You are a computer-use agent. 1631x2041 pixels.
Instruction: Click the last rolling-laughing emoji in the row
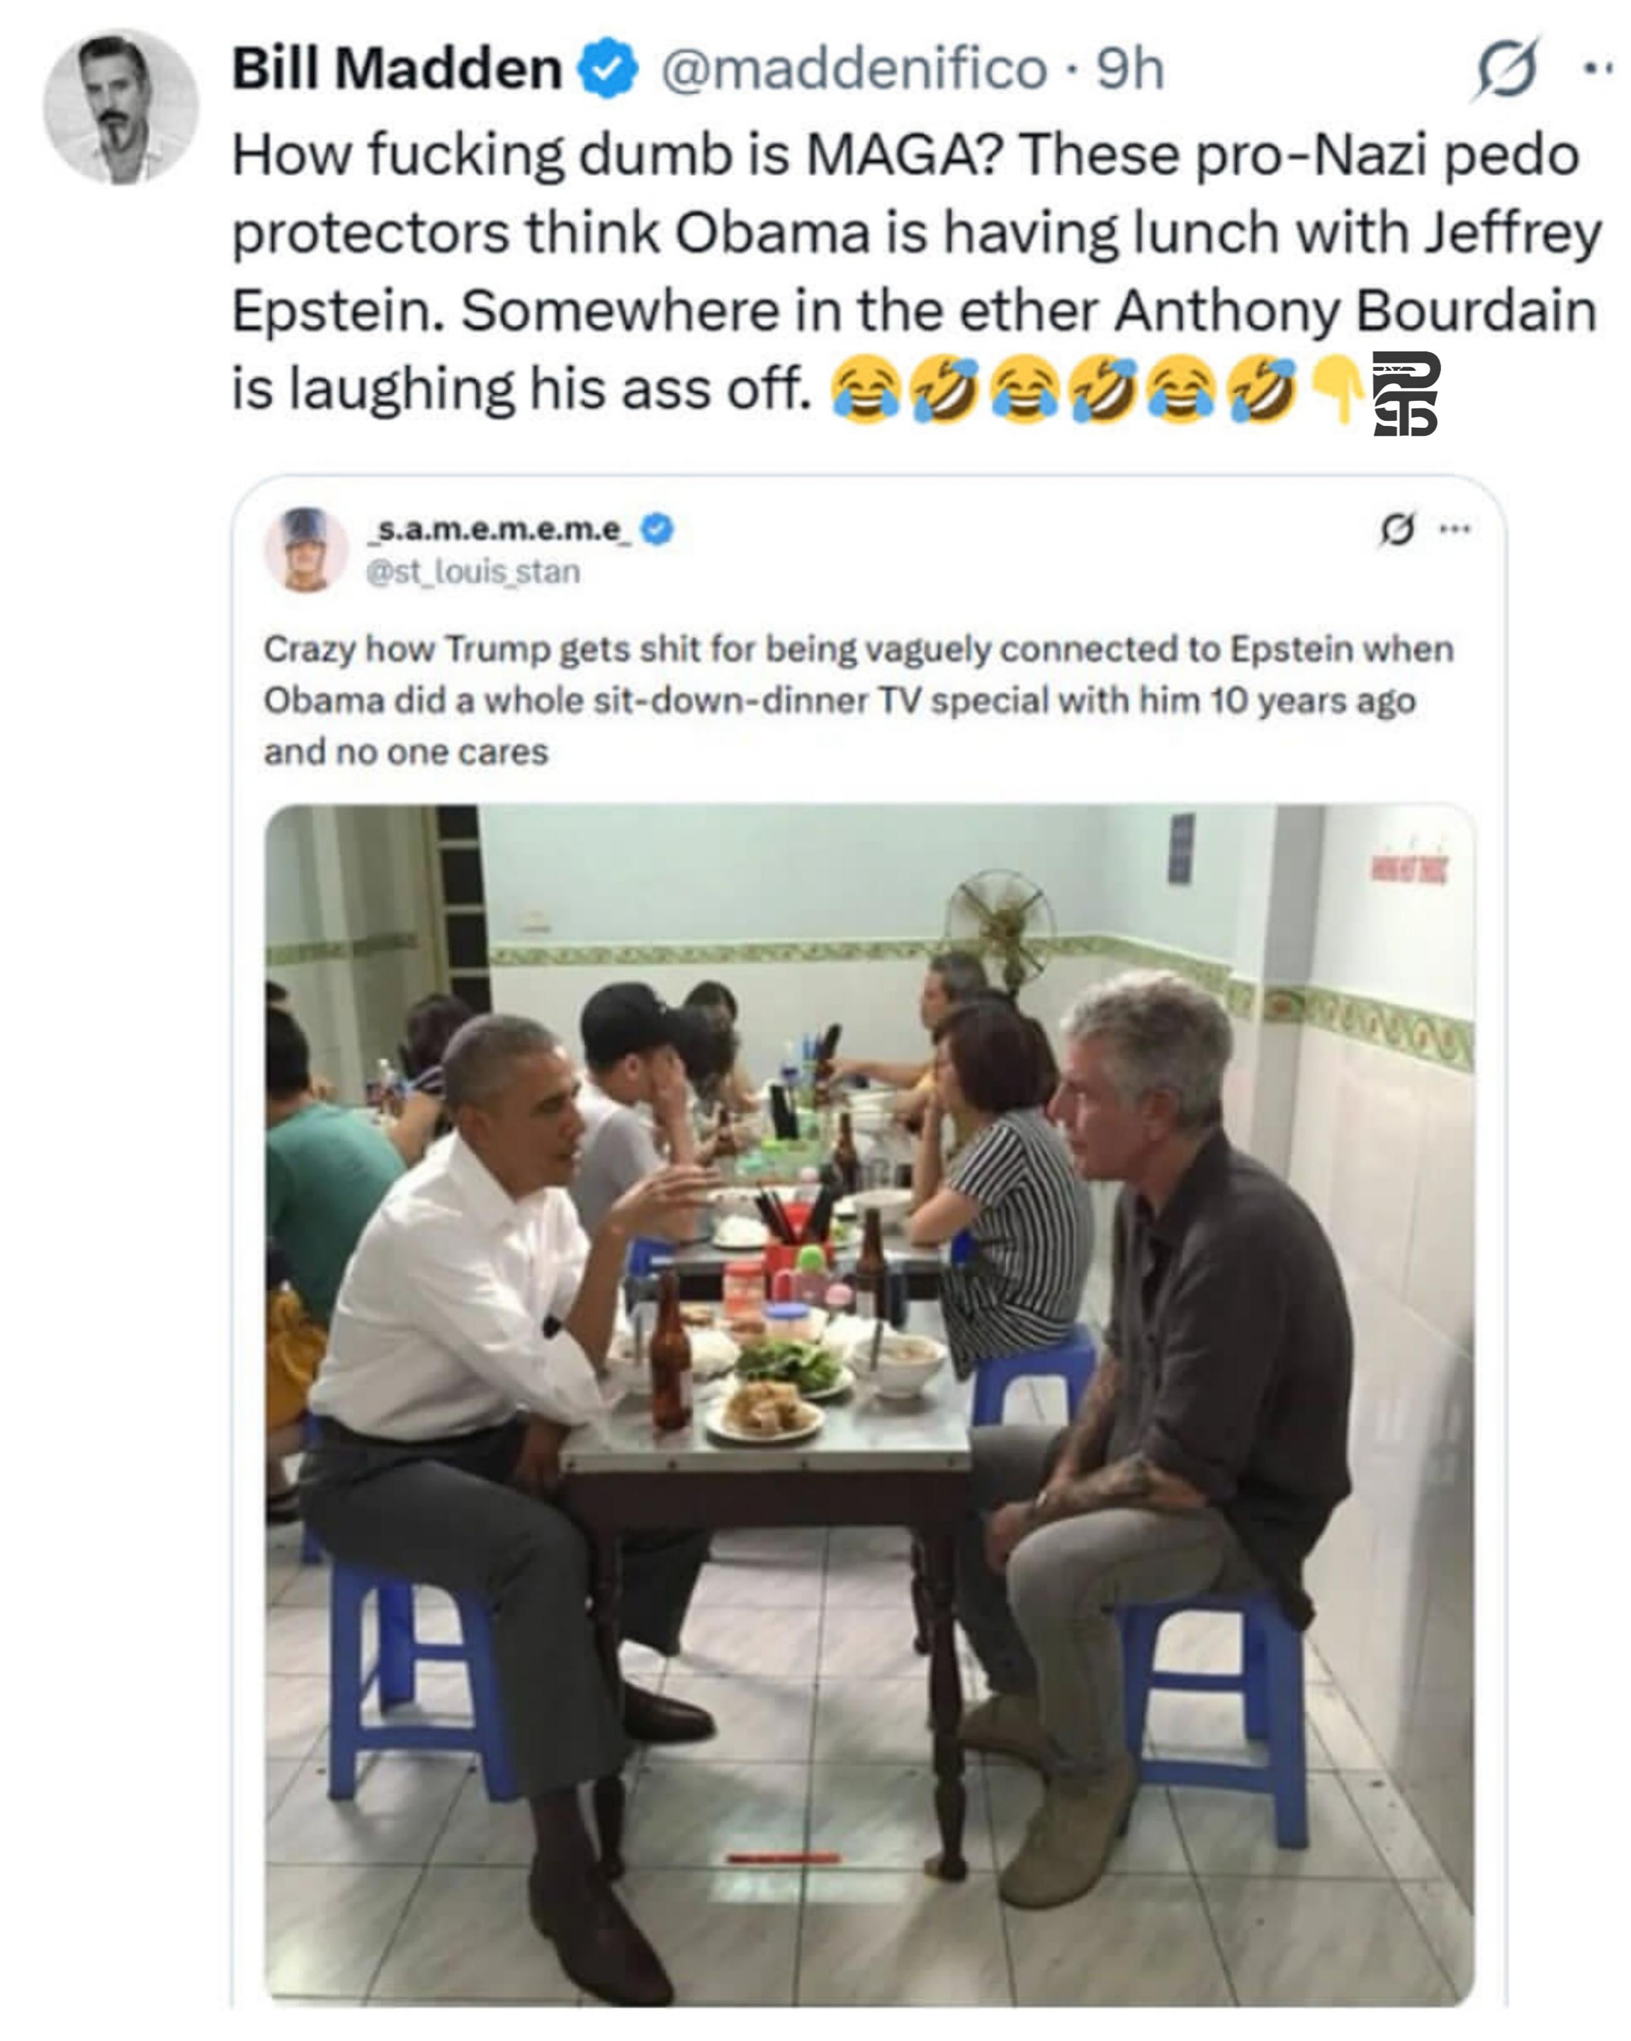pyautogui.click(x=1260, y=390)
